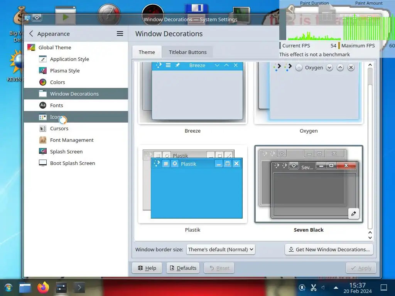Open the Window border size dropdown

point(220,249)
